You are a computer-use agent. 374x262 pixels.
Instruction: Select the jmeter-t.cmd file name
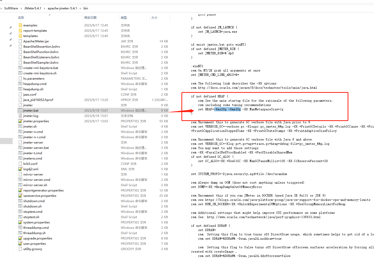pyautogui.click(x=33, y=153)
